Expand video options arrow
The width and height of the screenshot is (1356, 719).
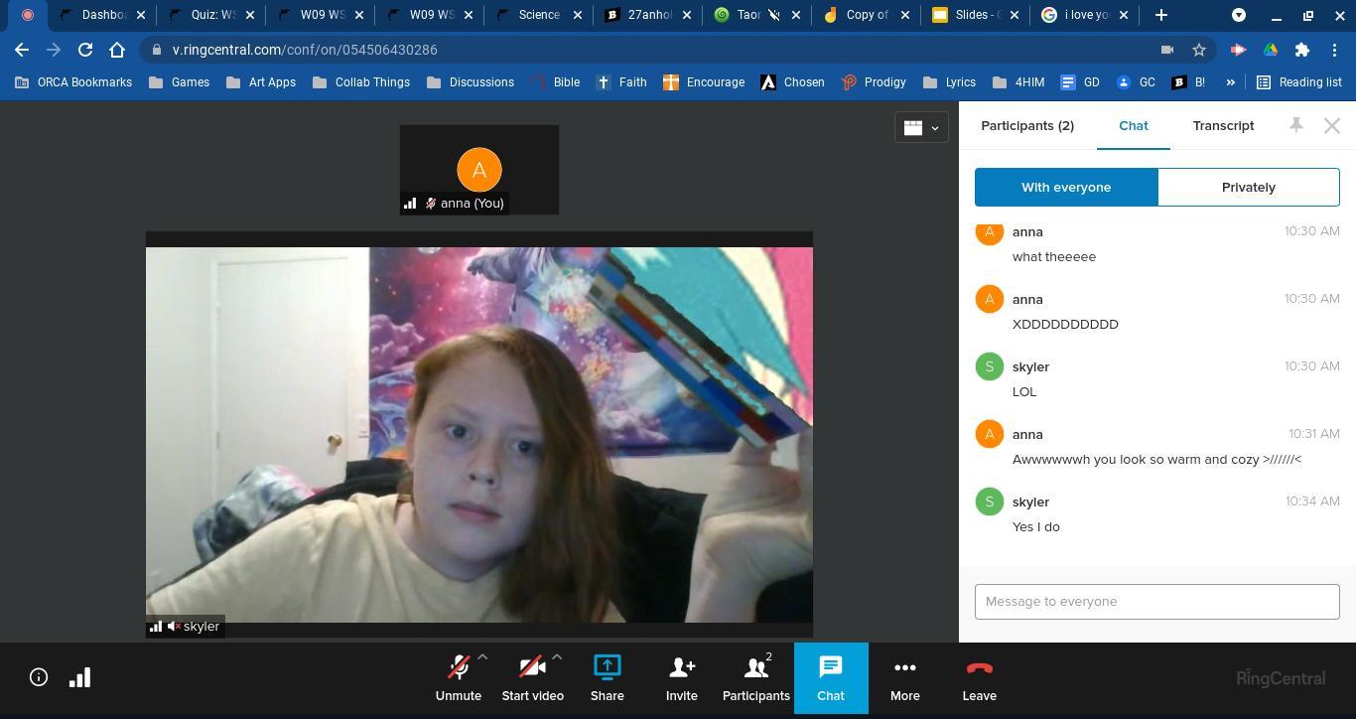tap(557, 657)
